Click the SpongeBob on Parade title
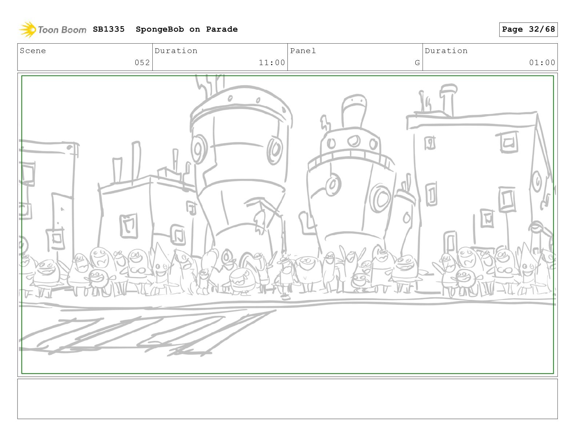This screenshot has height=445, width=576. [187, 29]
